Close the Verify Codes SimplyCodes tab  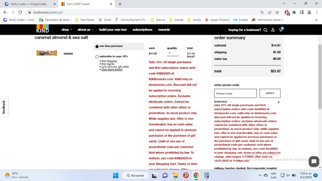[55, 4]
